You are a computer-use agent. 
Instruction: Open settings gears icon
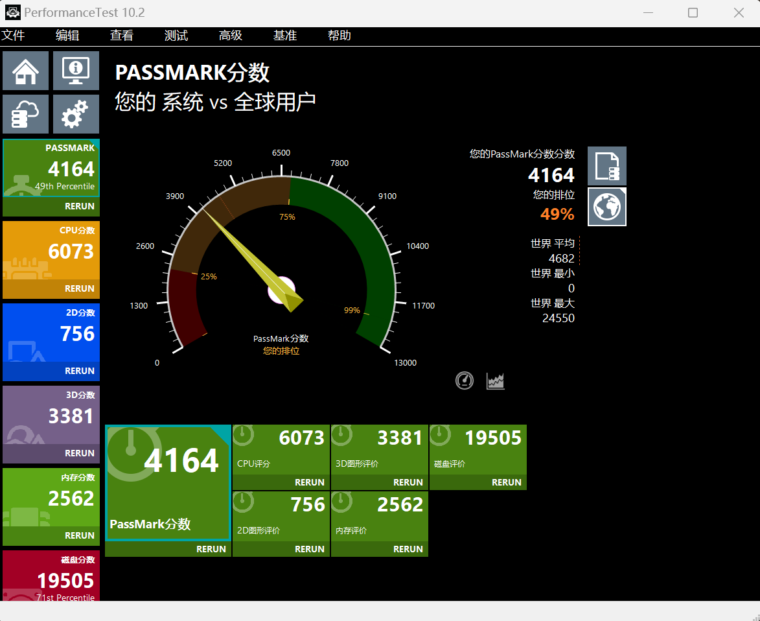pos(76,114)
